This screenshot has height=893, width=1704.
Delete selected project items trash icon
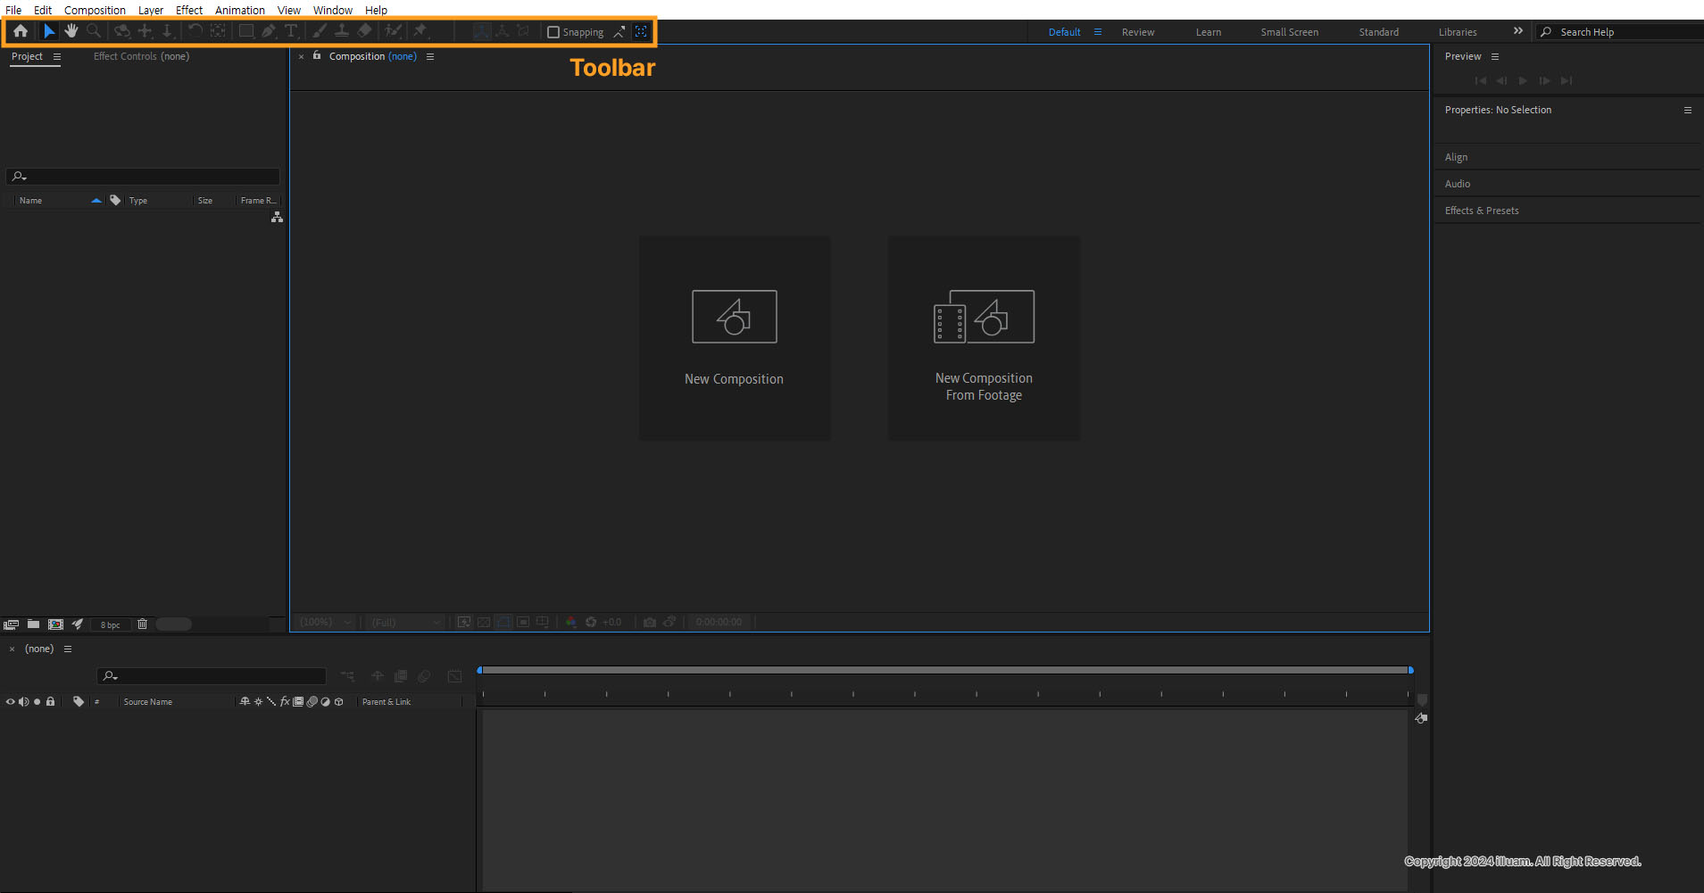142,624
